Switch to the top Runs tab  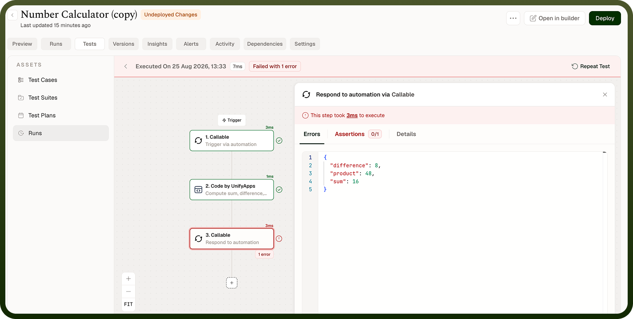56,44
